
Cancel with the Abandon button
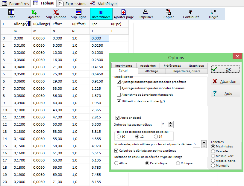[x=225, y=81]
